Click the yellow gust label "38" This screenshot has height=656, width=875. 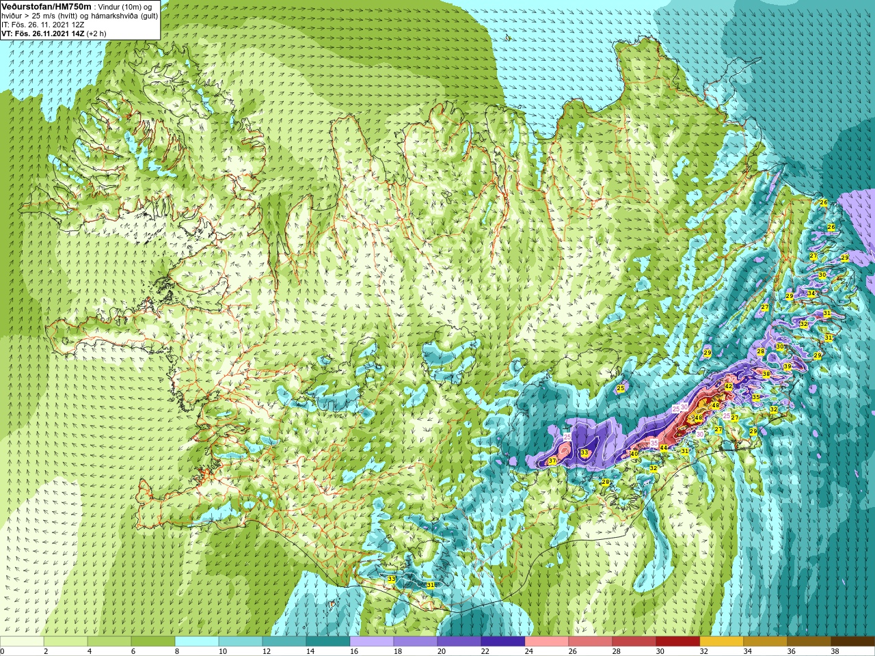tap(766, 374)
